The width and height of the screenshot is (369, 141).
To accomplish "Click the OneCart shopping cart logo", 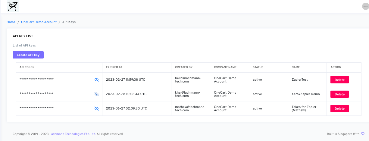I will tap(13, 6).
